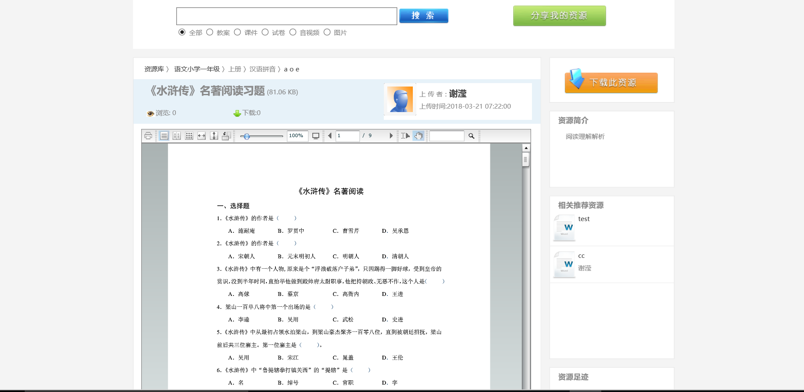Click the print icon in document toolbar
The image size is (804, 392).
coord(148,136)
